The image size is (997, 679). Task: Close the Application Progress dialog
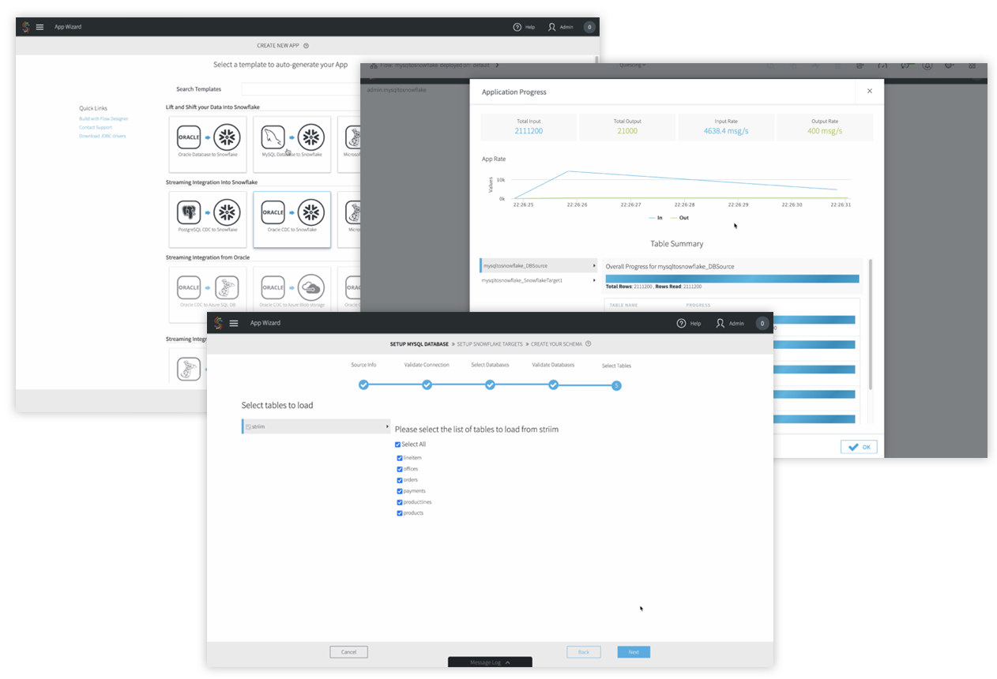coord(870,91)
